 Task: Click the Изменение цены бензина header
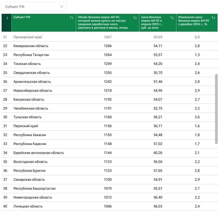point(197,22)
